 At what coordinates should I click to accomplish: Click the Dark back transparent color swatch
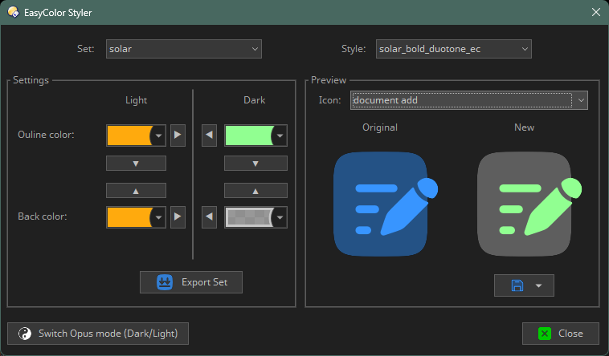coord(249,217)
